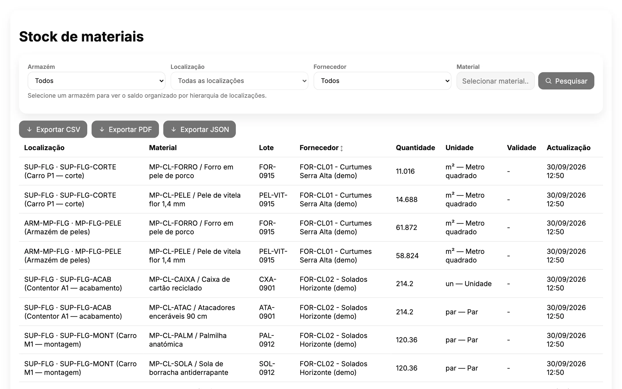Open the Localização filter dropdown
Image resolution: width=622 pixels, height=389 pixels.
tap(239, 81)
